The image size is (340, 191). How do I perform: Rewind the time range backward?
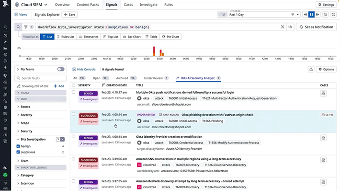coord(306,14)
